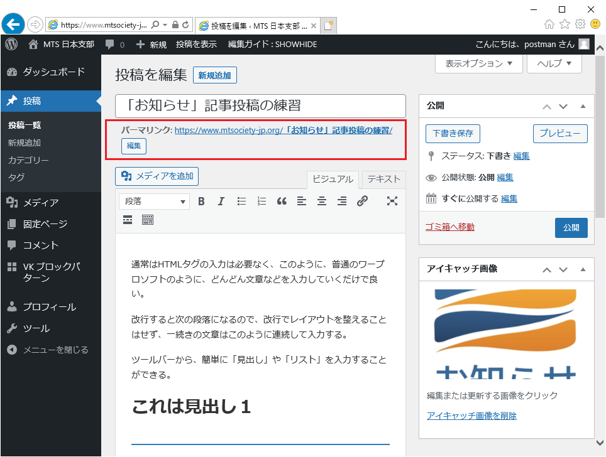Click the featured image thumbnail to edit

click(505, 333)
